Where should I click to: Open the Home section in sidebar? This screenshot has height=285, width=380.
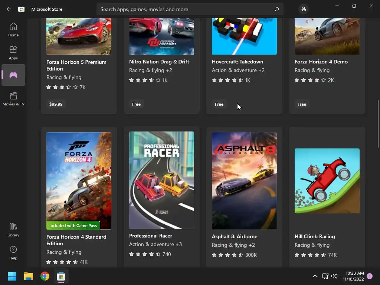[x=13, y=30]
